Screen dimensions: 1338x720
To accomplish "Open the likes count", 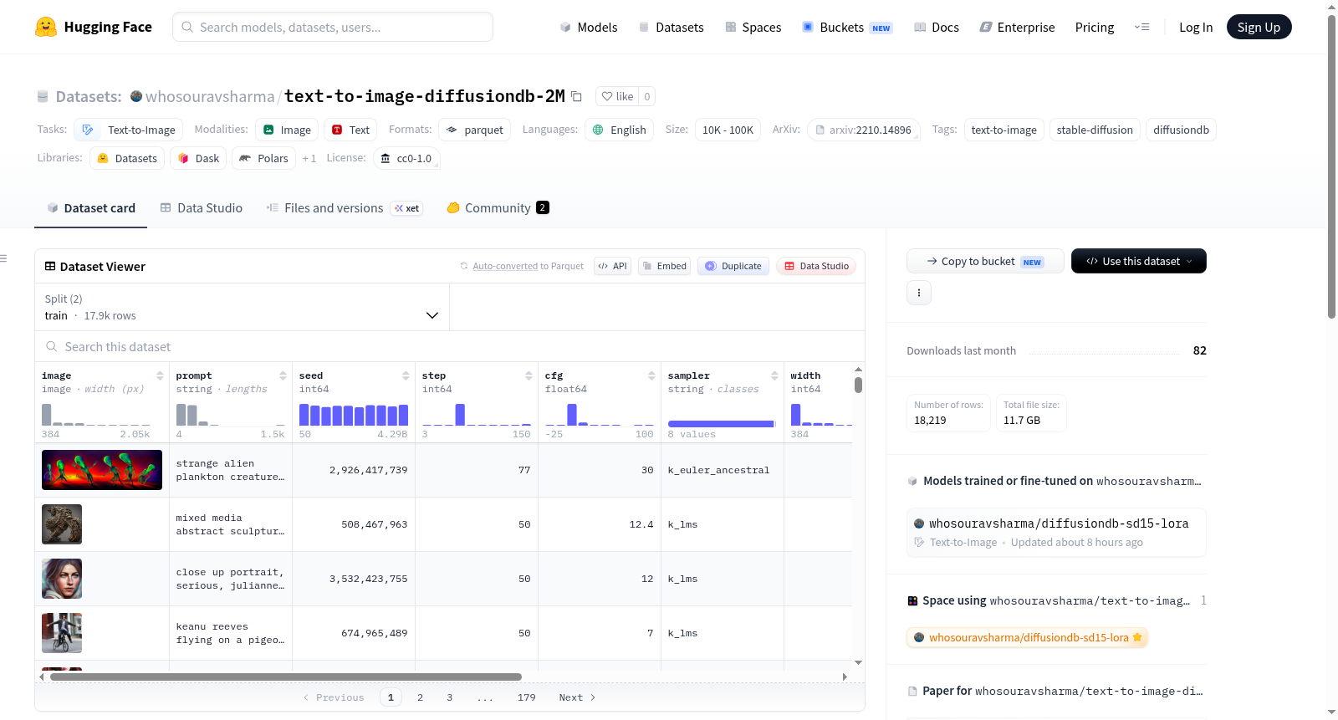I will click(x=646, y=96).
